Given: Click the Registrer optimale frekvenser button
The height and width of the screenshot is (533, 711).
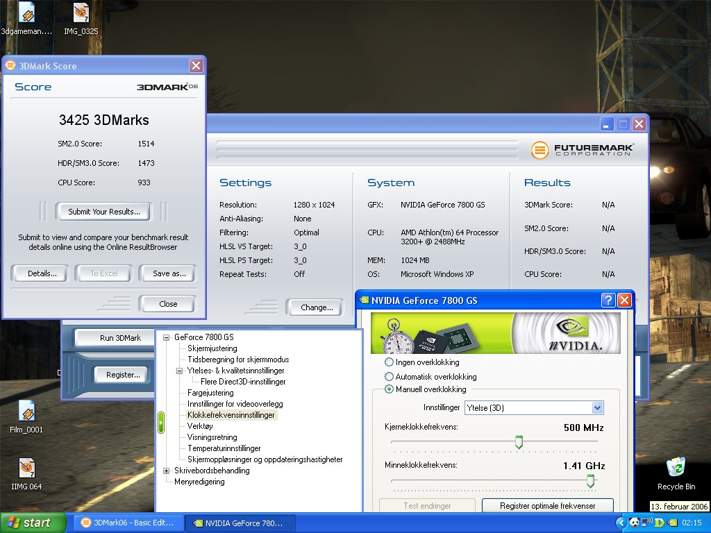Looking at the screenshot, I should [547, 505].
